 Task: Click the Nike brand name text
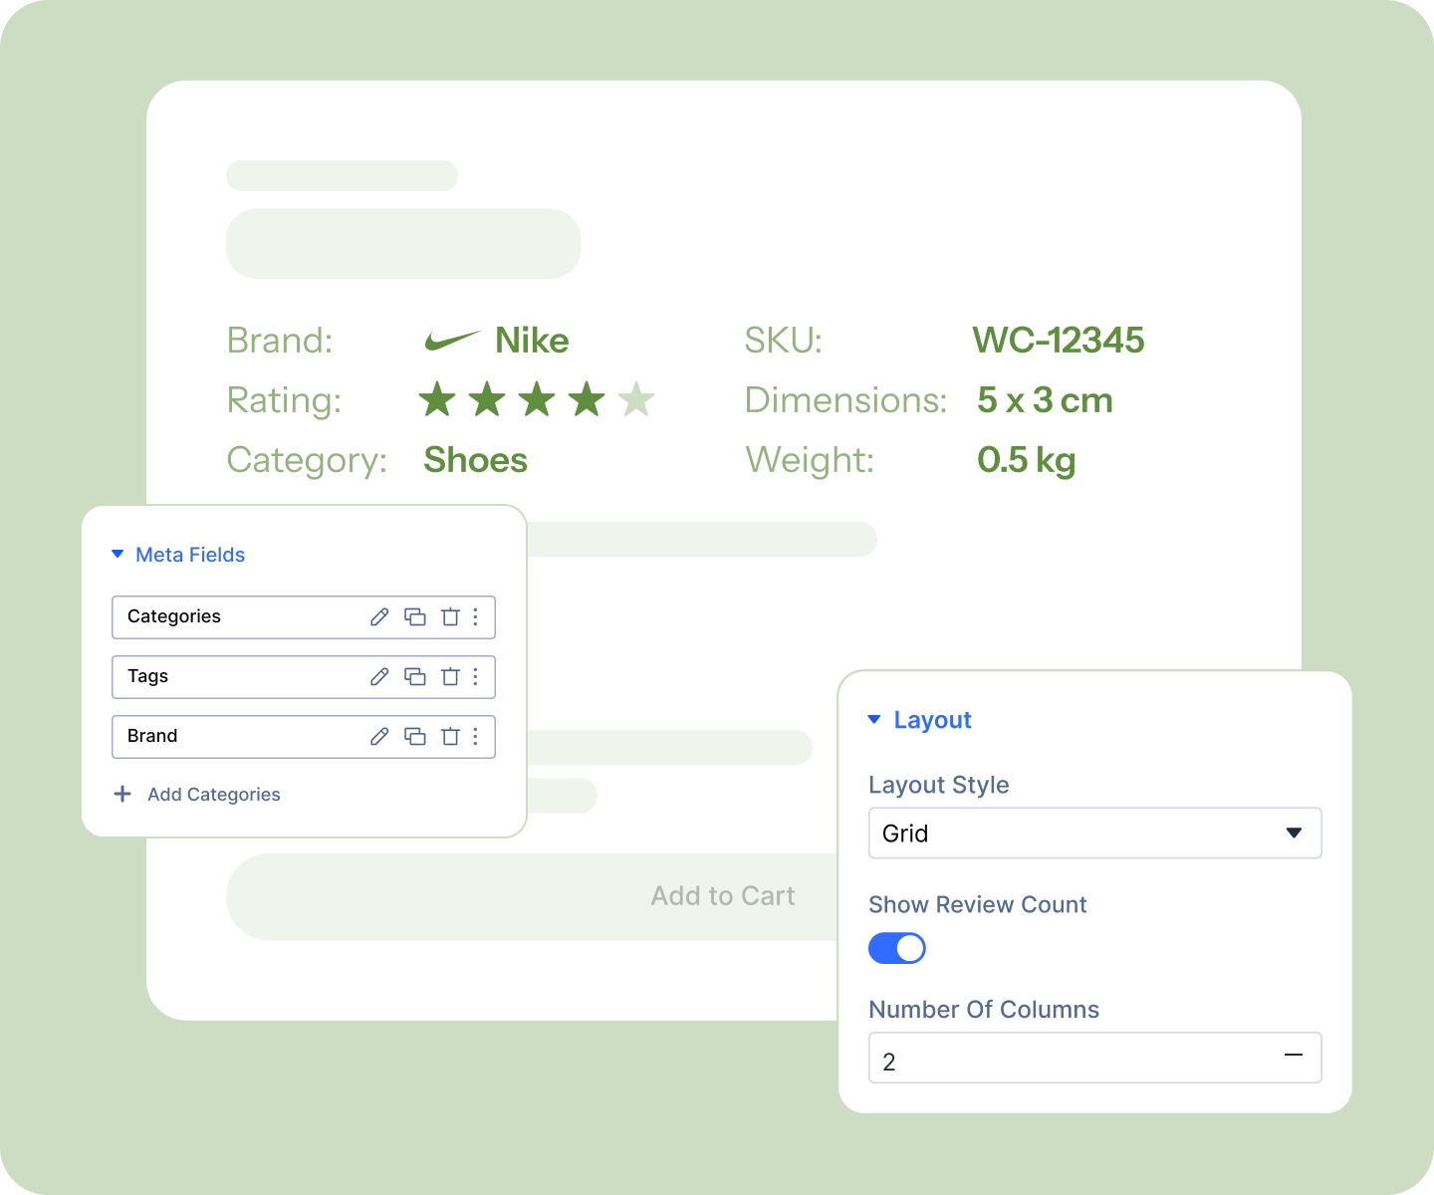coord(533,341)
